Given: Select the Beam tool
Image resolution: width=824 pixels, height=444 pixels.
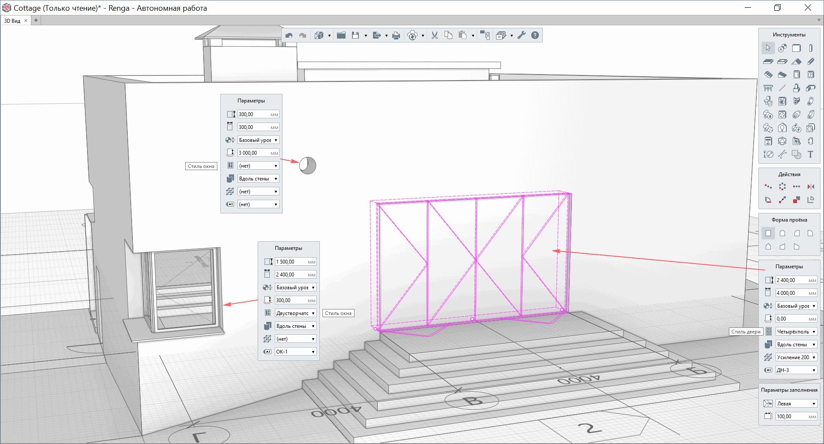Looking at the screenshot, I should 810,61.
